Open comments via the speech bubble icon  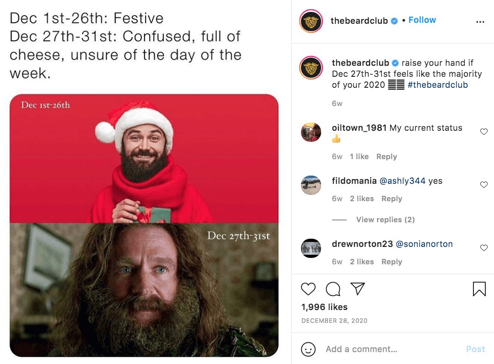click(333, 289)
